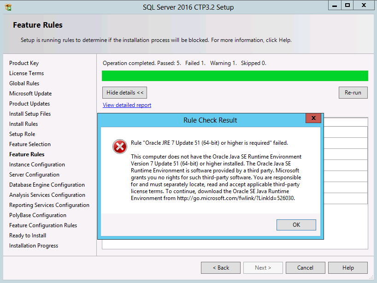Select the Feature Configuration Rules step
Viewport: 377px width, 283px height.
click(43, 225)
